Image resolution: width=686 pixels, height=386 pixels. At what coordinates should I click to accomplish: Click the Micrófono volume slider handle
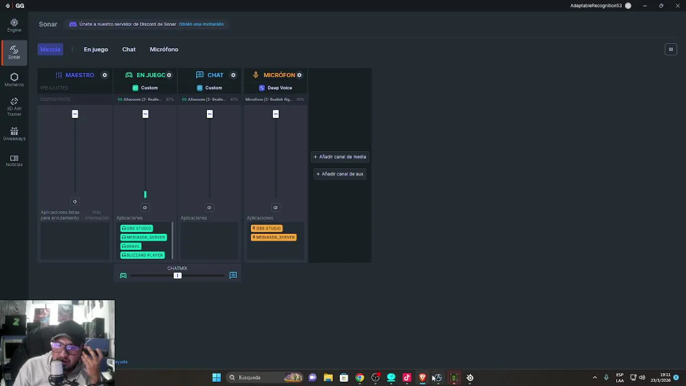click(275, 114)
